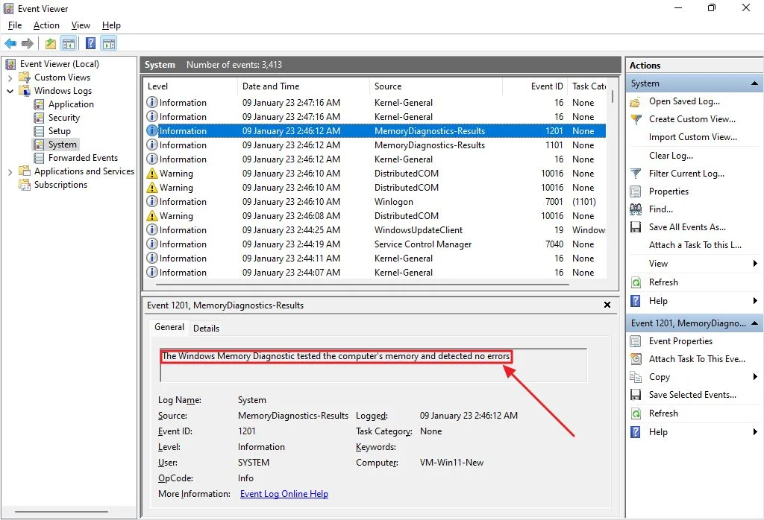Click the lower Refresh icon under Event 1201 actions
This screenshot has height=520, width=764.
pos(636,413)
